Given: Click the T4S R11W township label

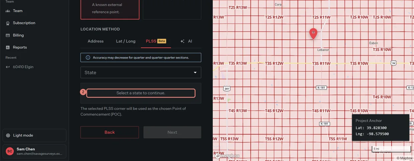Looking at the screenshot, I should tap(321, 111).
